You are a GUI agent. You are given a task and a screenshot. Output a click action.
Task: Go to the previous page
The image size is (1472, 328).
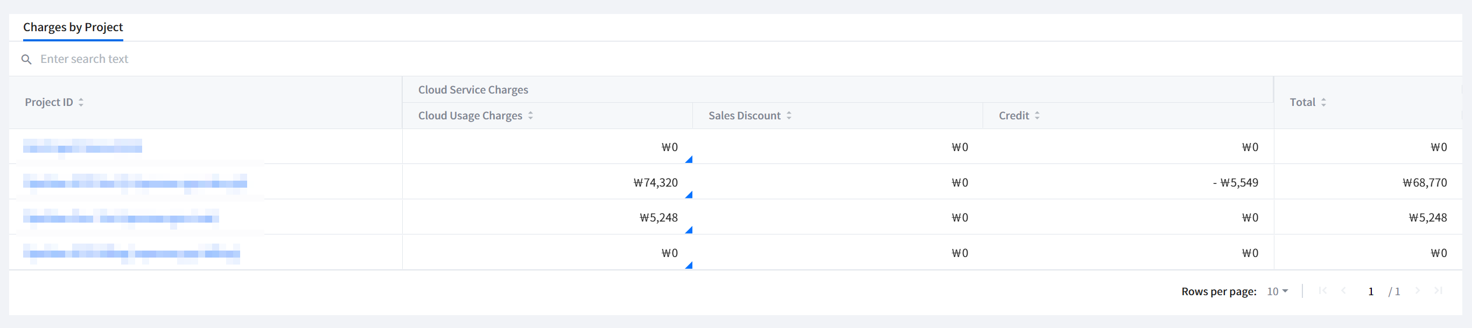[1343, 291]
